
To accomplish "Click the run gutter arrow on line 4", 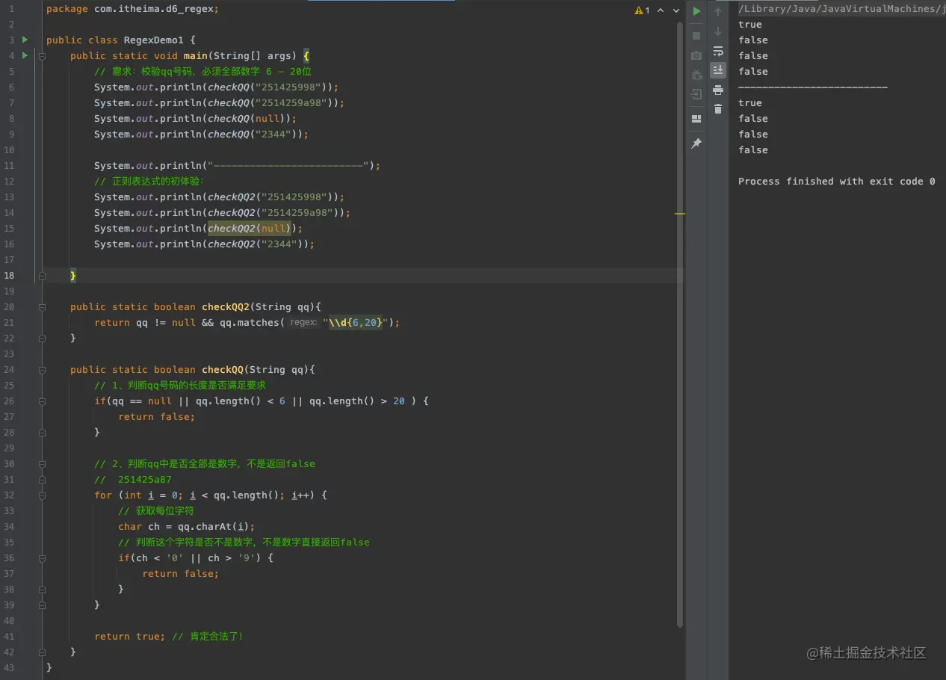I will (x=25, y=55).
